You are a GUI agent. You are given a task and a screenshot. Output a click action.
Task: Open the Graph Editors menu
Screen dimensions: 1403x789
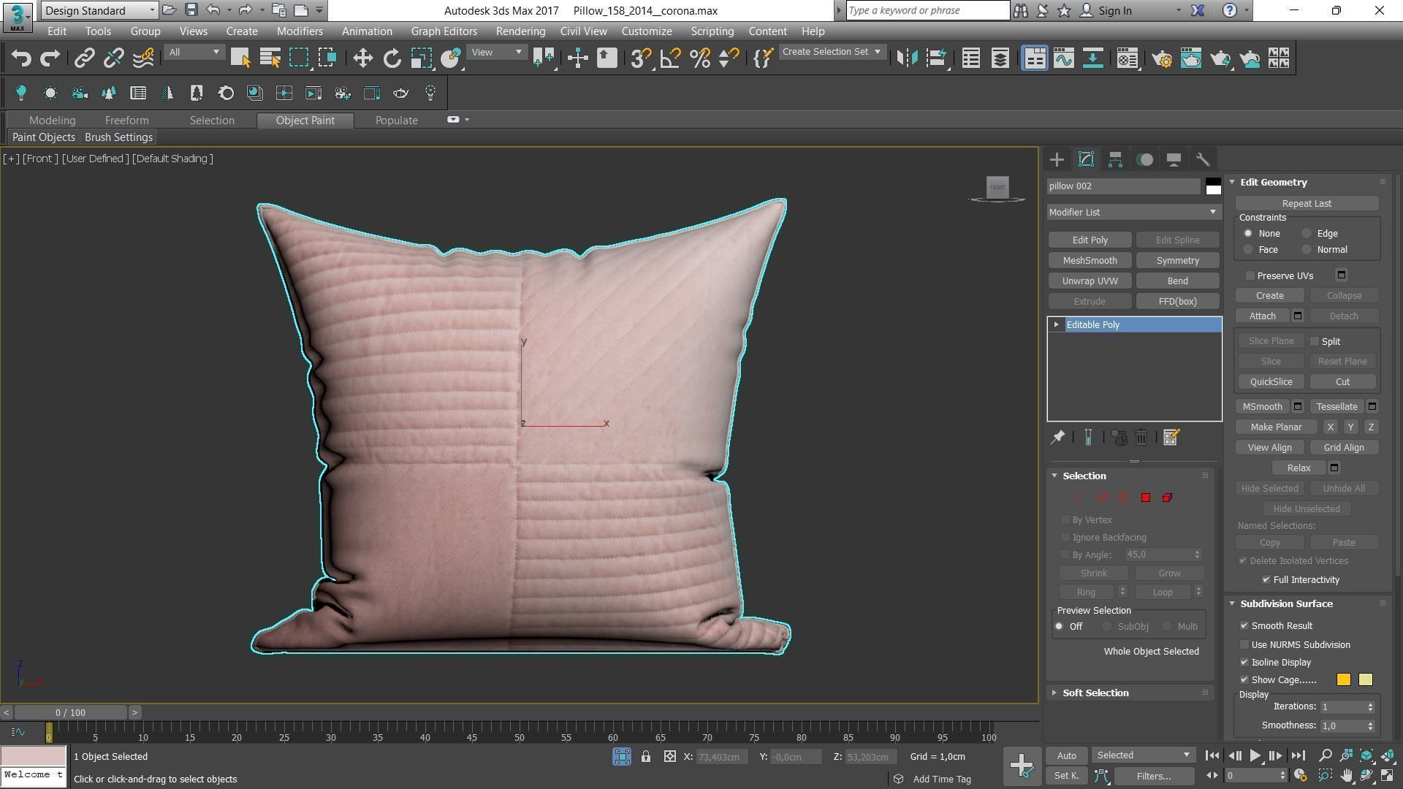[444, 31]
